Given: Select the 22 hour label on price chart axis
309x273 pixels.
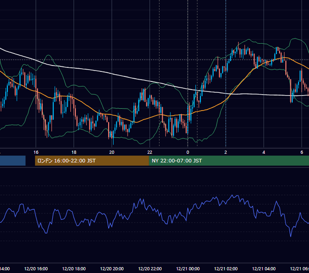Looking at the screenshot, I should tap(150, 152).
